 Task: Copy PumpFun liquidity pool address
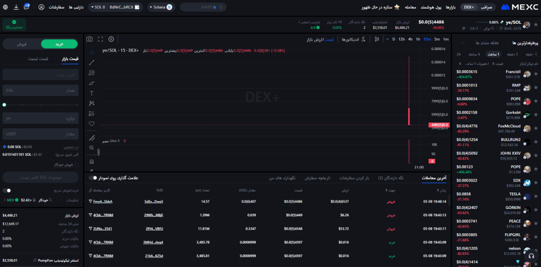35,261
